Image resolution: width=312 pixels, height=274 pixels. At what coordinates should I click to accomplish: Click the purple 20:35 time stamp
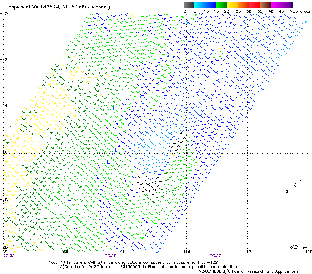tap(9, 256)
